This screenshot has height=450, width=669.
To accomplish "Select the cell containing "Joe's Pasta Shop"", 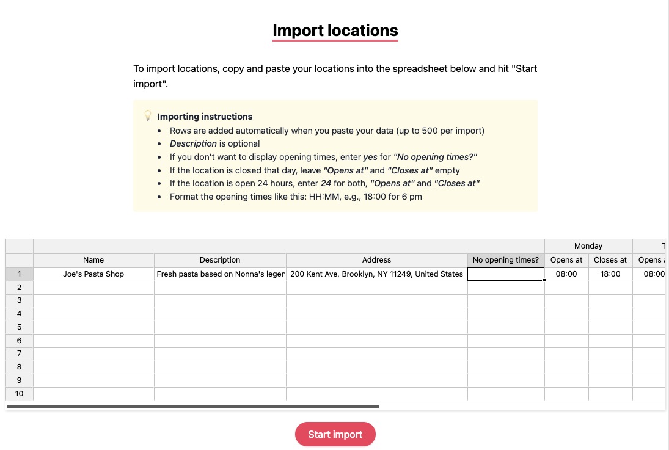I will (x=93, y=274).
